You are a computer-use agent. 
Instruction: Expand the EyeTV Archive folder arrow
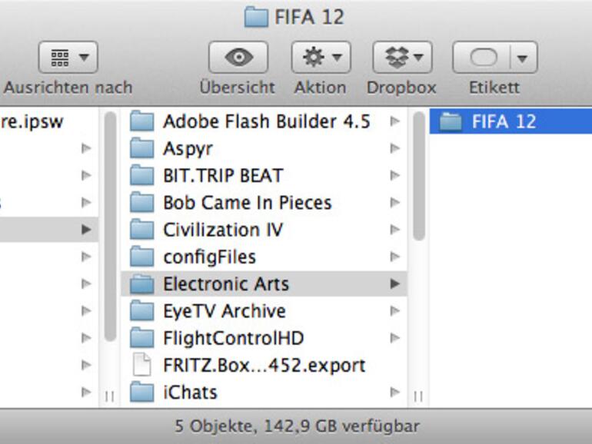tap(394, 311)
